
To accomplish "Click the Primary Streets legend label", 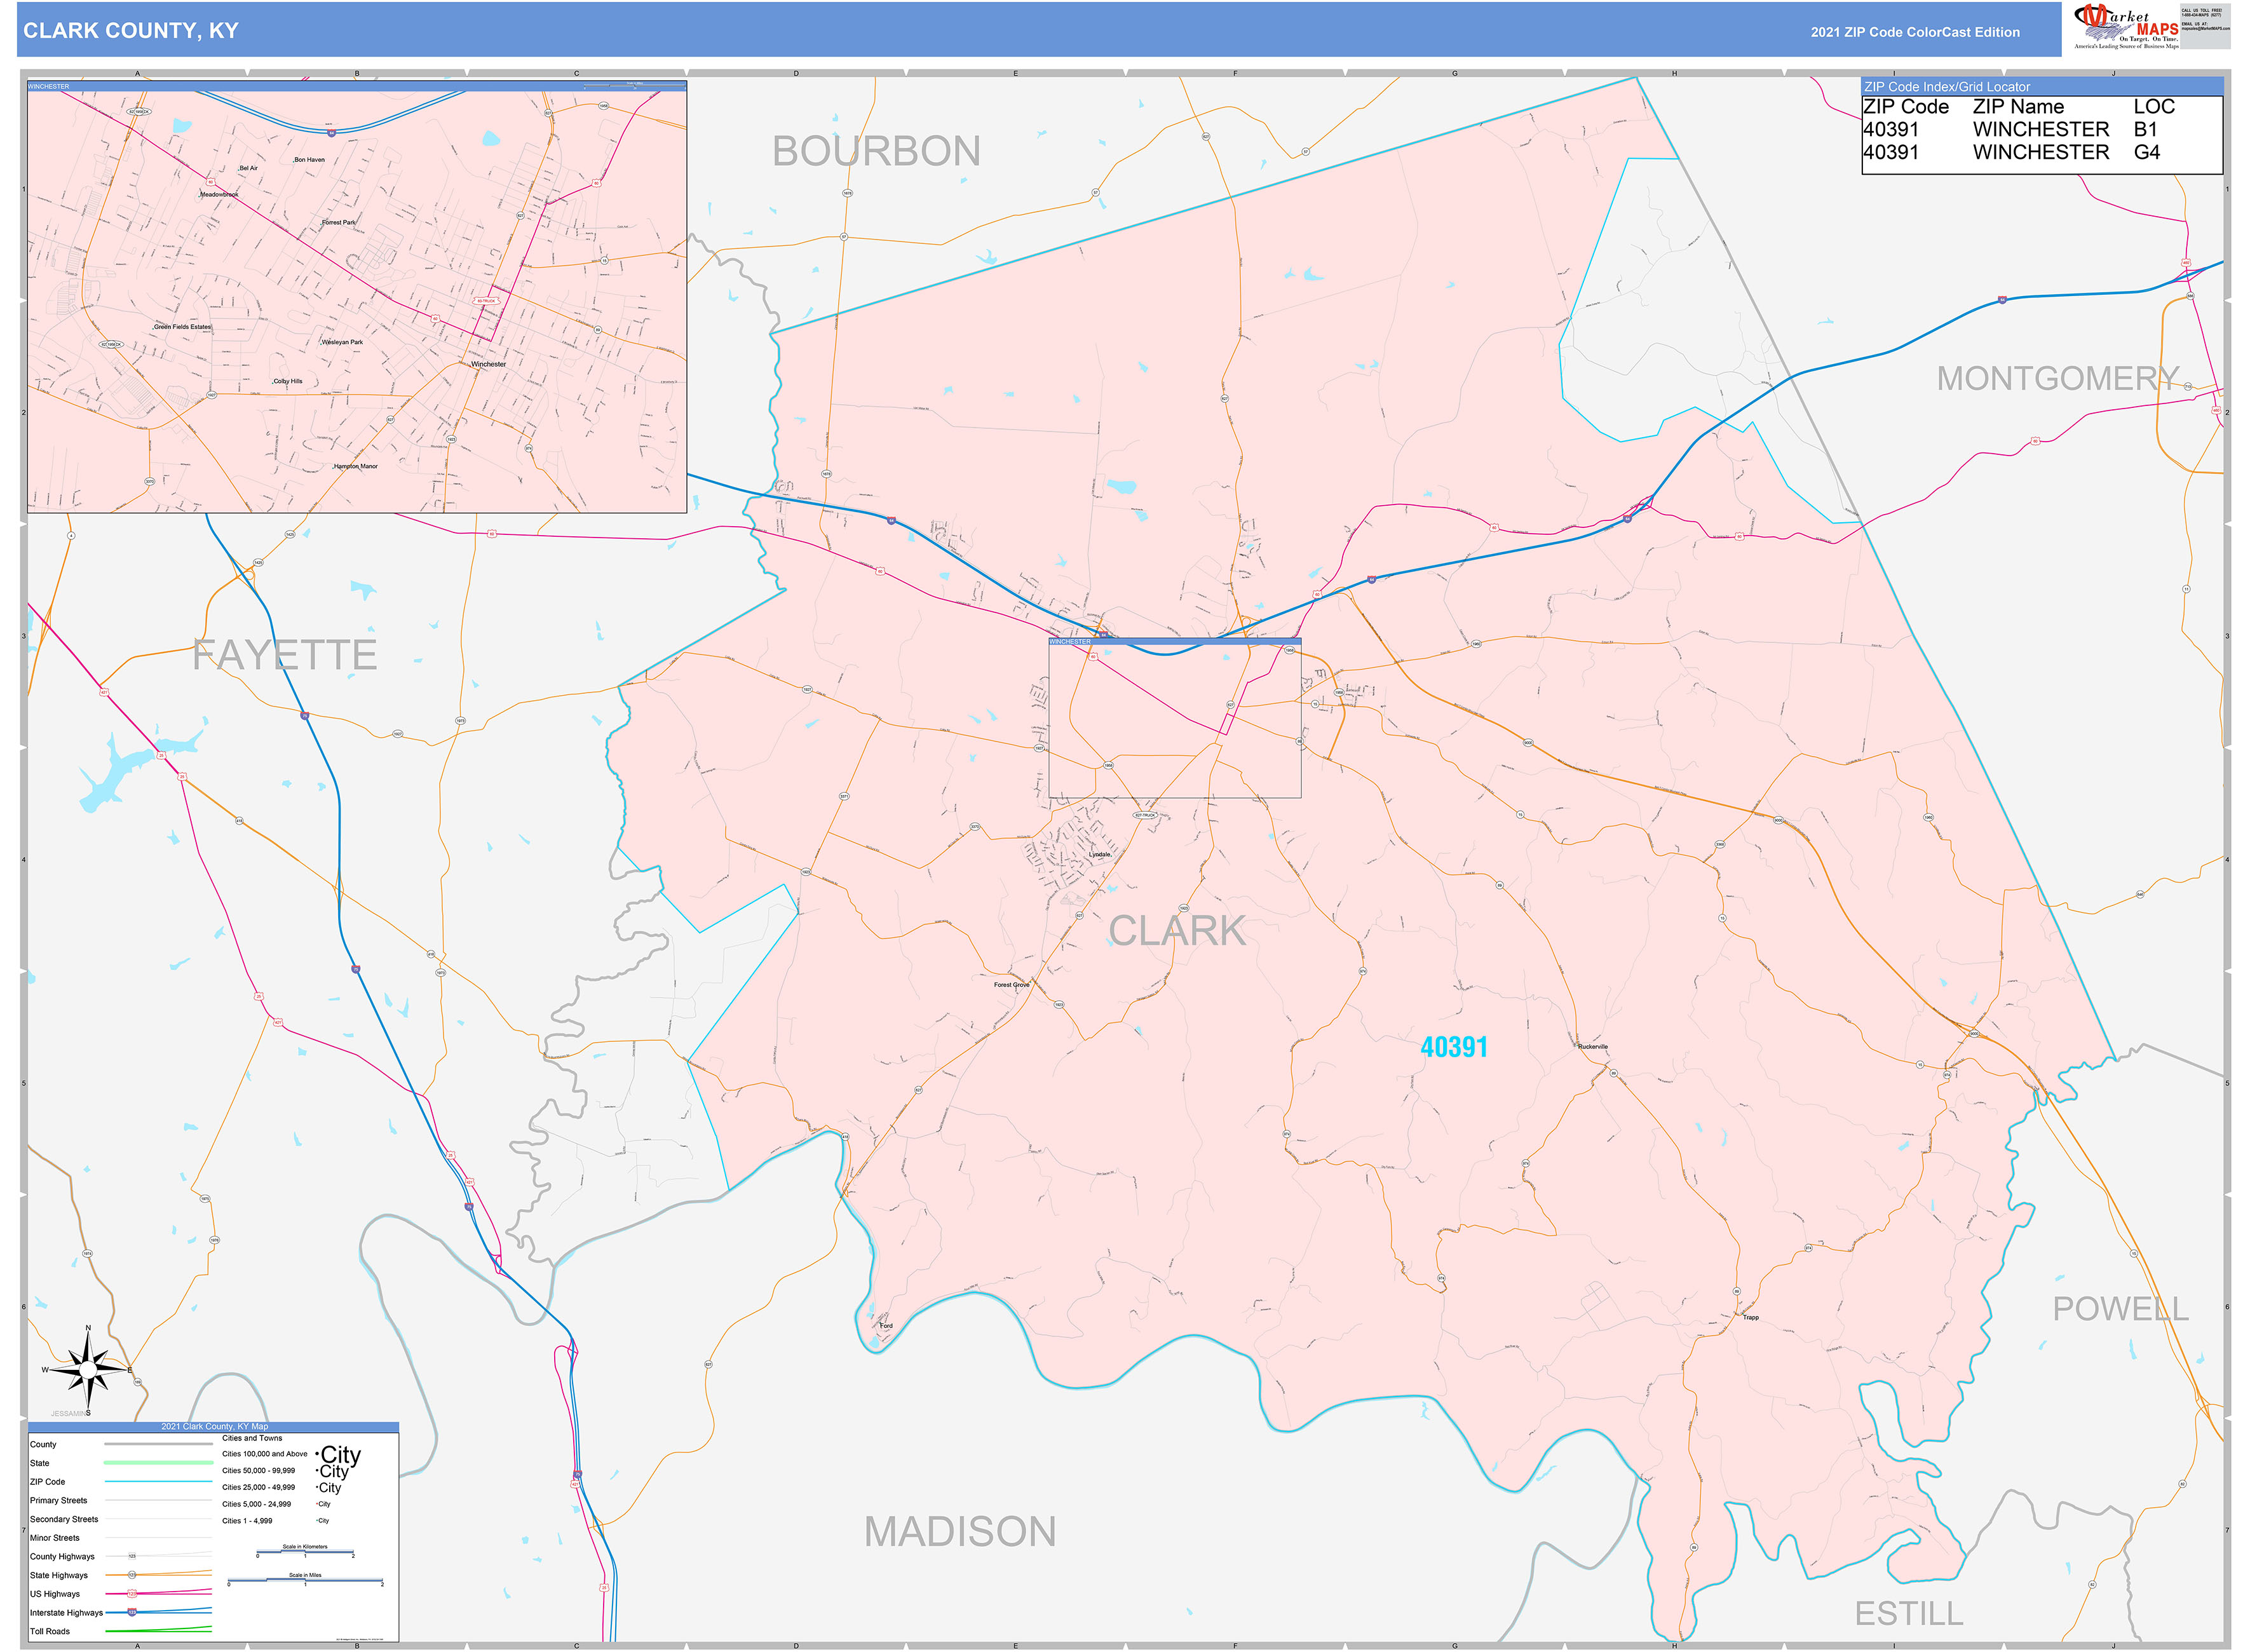I will tap(58, 1500).
